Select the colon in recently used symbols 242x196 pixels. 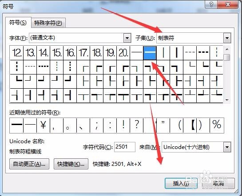[110, 125]
